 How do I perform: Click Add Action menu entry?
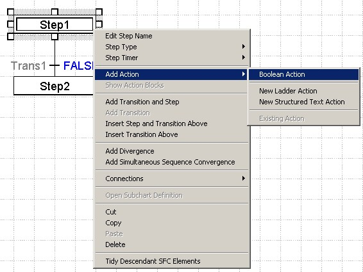(171, 74)
